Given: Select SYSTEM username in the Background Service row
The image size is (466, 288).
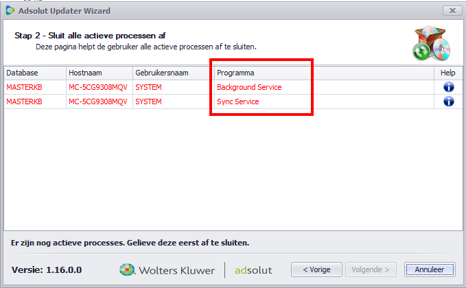Looking at the screenshot, I should (x=149, y=87).
